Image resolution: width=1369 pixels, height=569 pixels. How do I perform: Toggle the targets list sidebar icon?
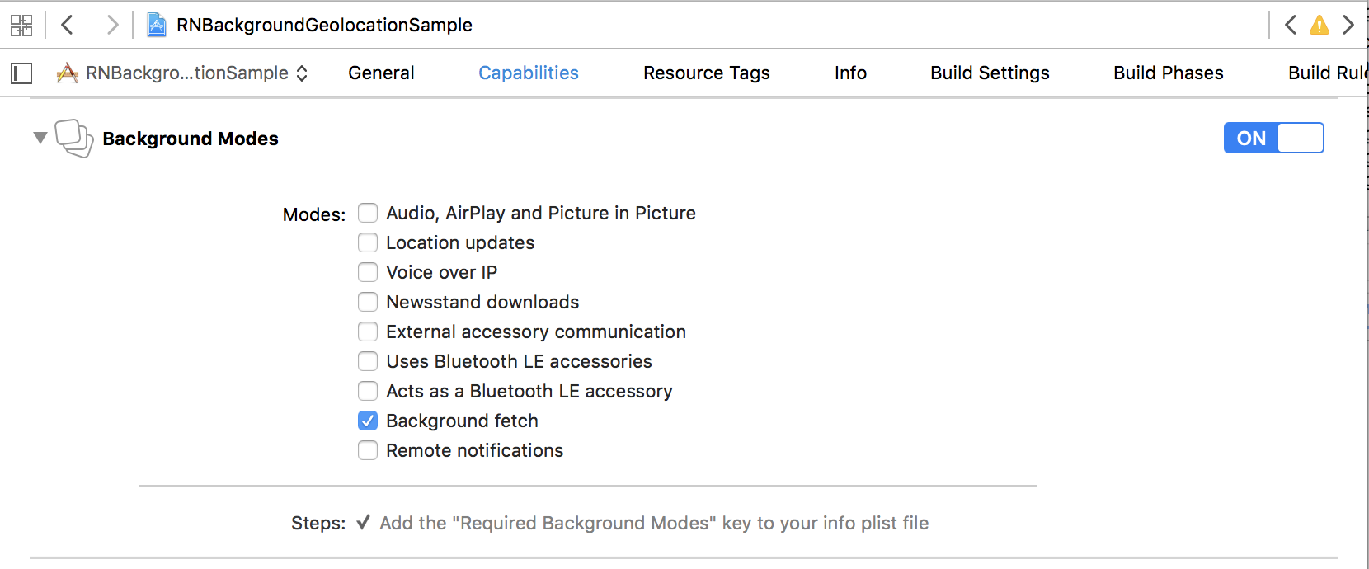(21, 73)
